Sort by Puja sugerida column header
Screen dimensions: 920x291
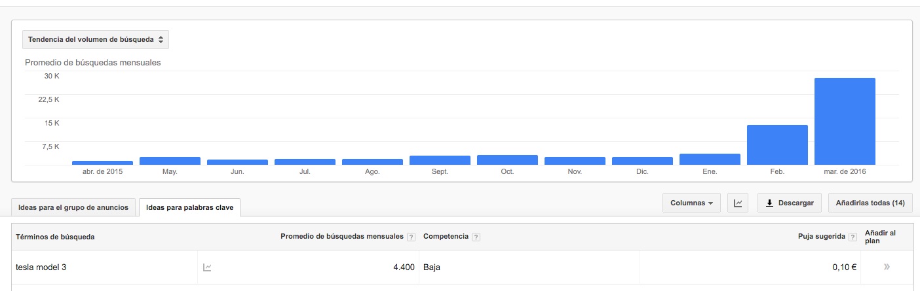tap(821, 237)
